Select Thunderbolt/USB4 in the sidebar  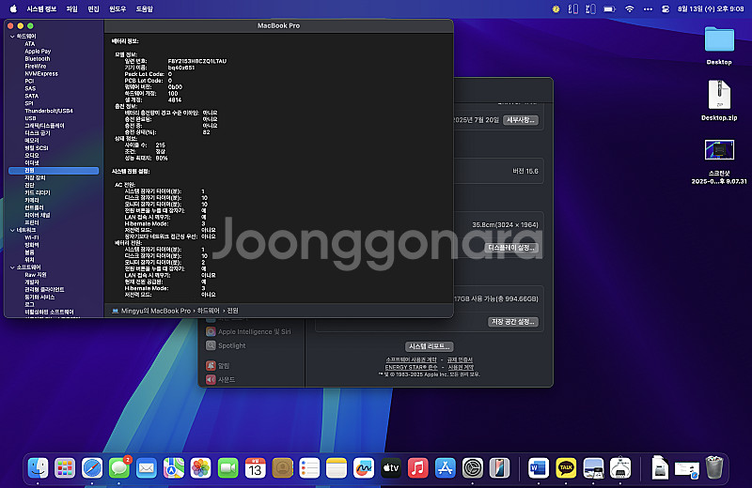49,111
